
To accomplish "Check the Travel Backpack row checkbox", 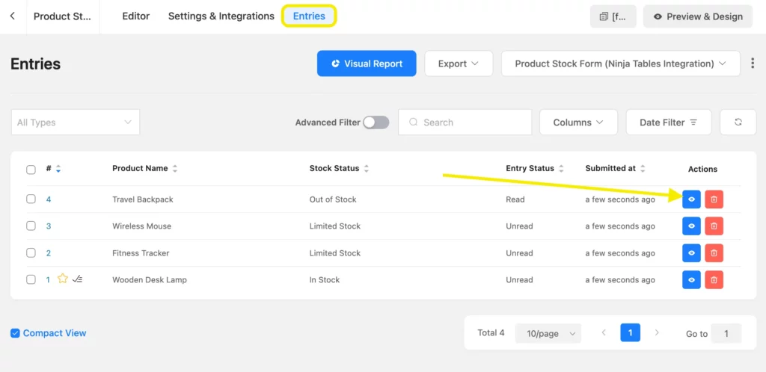I will [x=31, y=199].
